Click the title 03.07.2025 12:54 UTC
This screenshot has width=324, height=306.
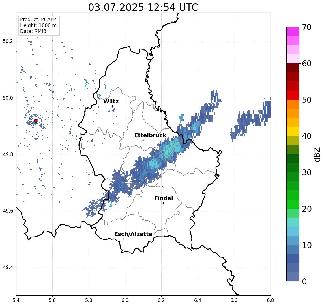coord(143,7)
